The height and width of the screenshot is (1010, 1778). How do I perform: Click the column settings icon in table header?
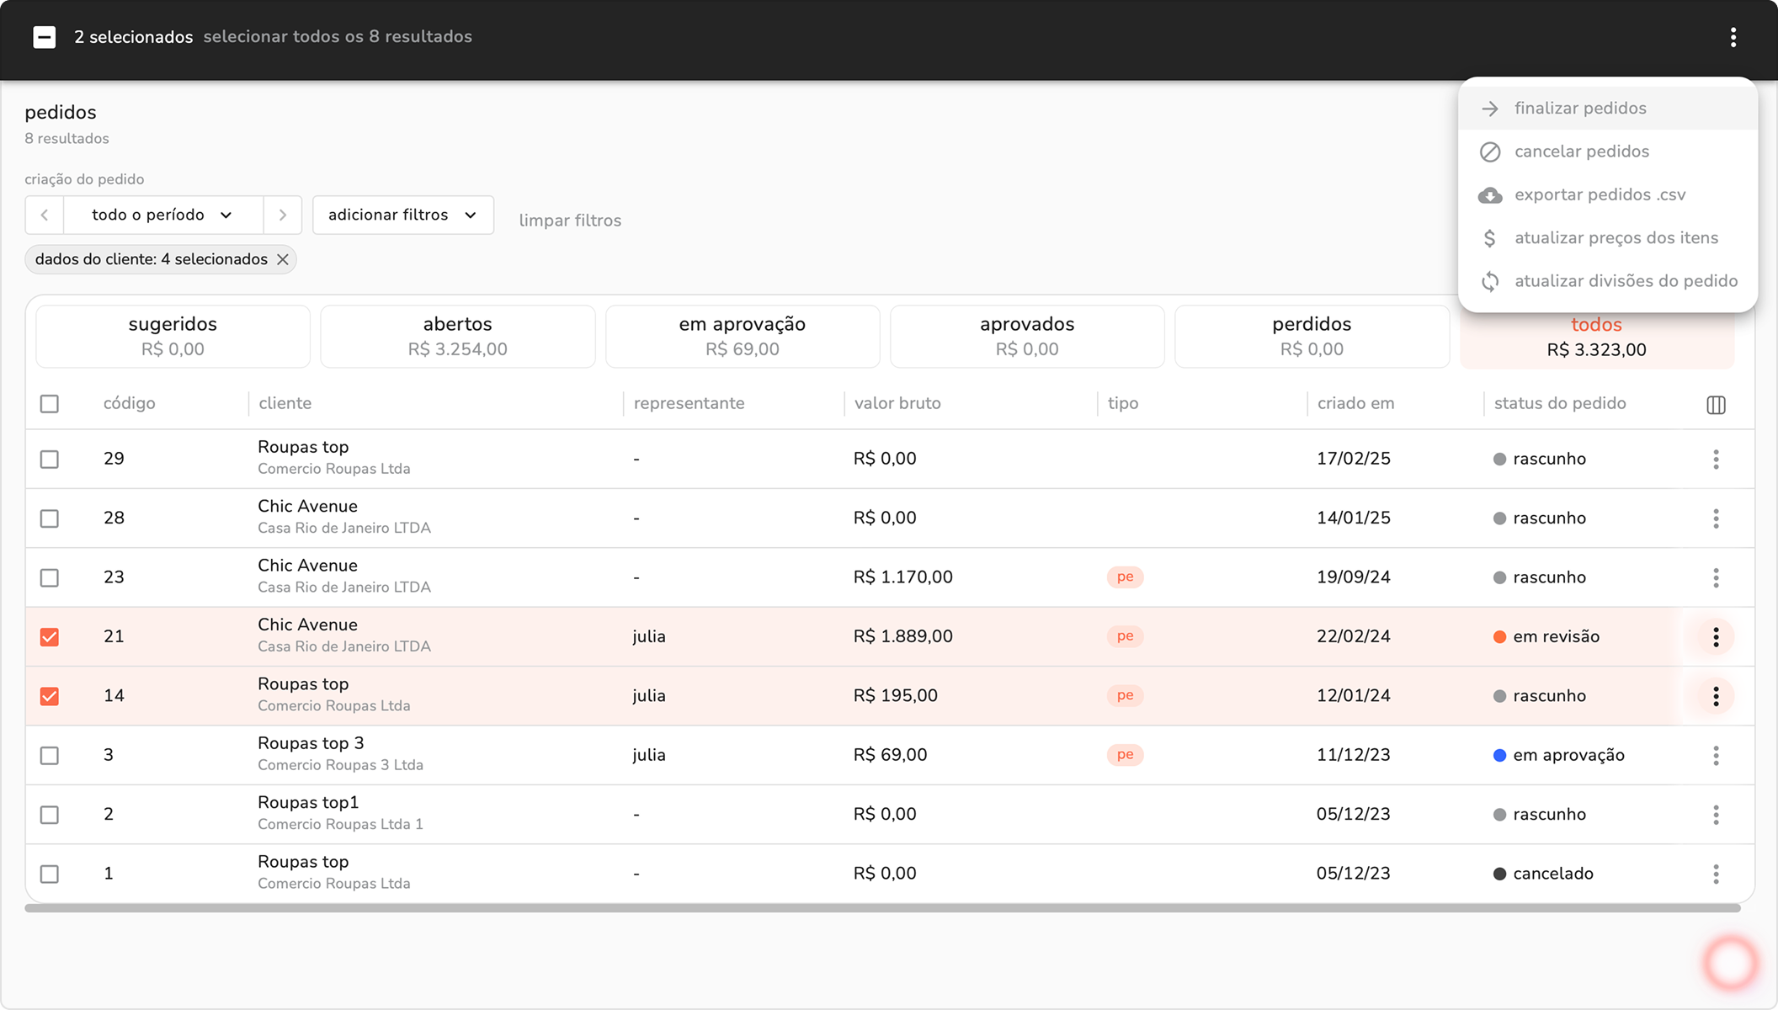(1716, 405)
